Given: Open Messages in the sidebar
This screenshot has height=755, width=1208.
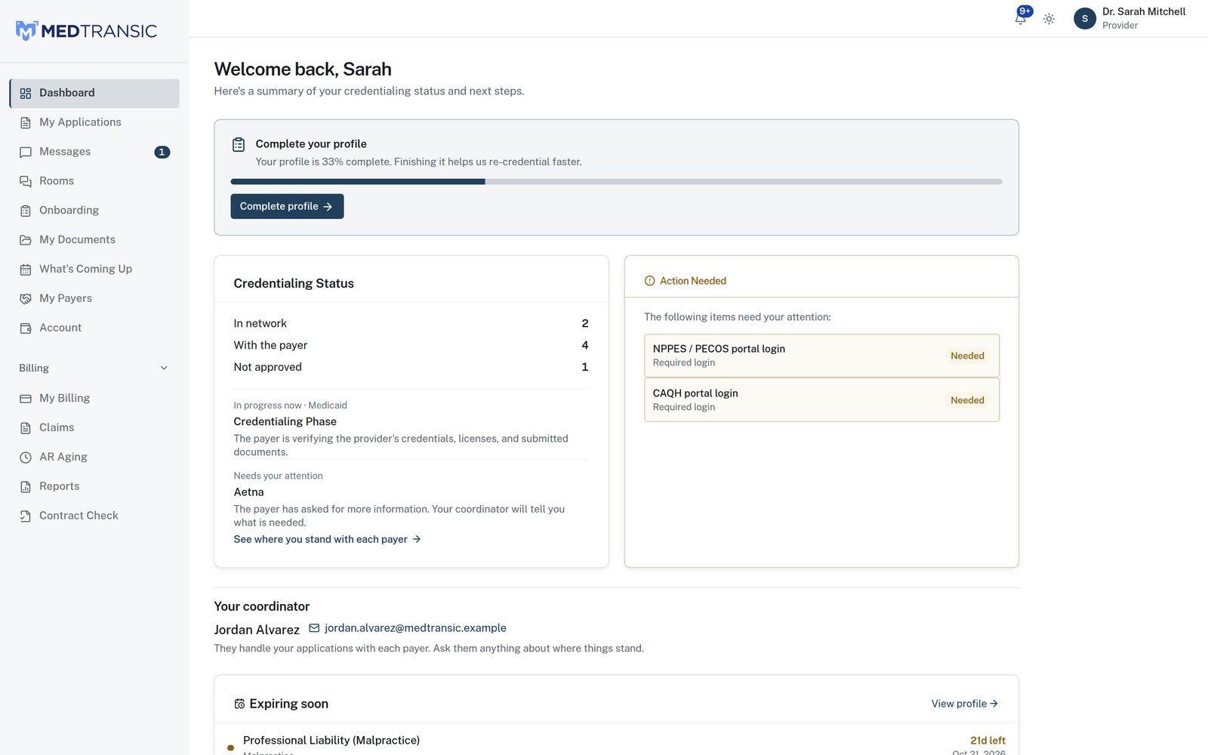Looking at the screenshot, I should (94, 152).
